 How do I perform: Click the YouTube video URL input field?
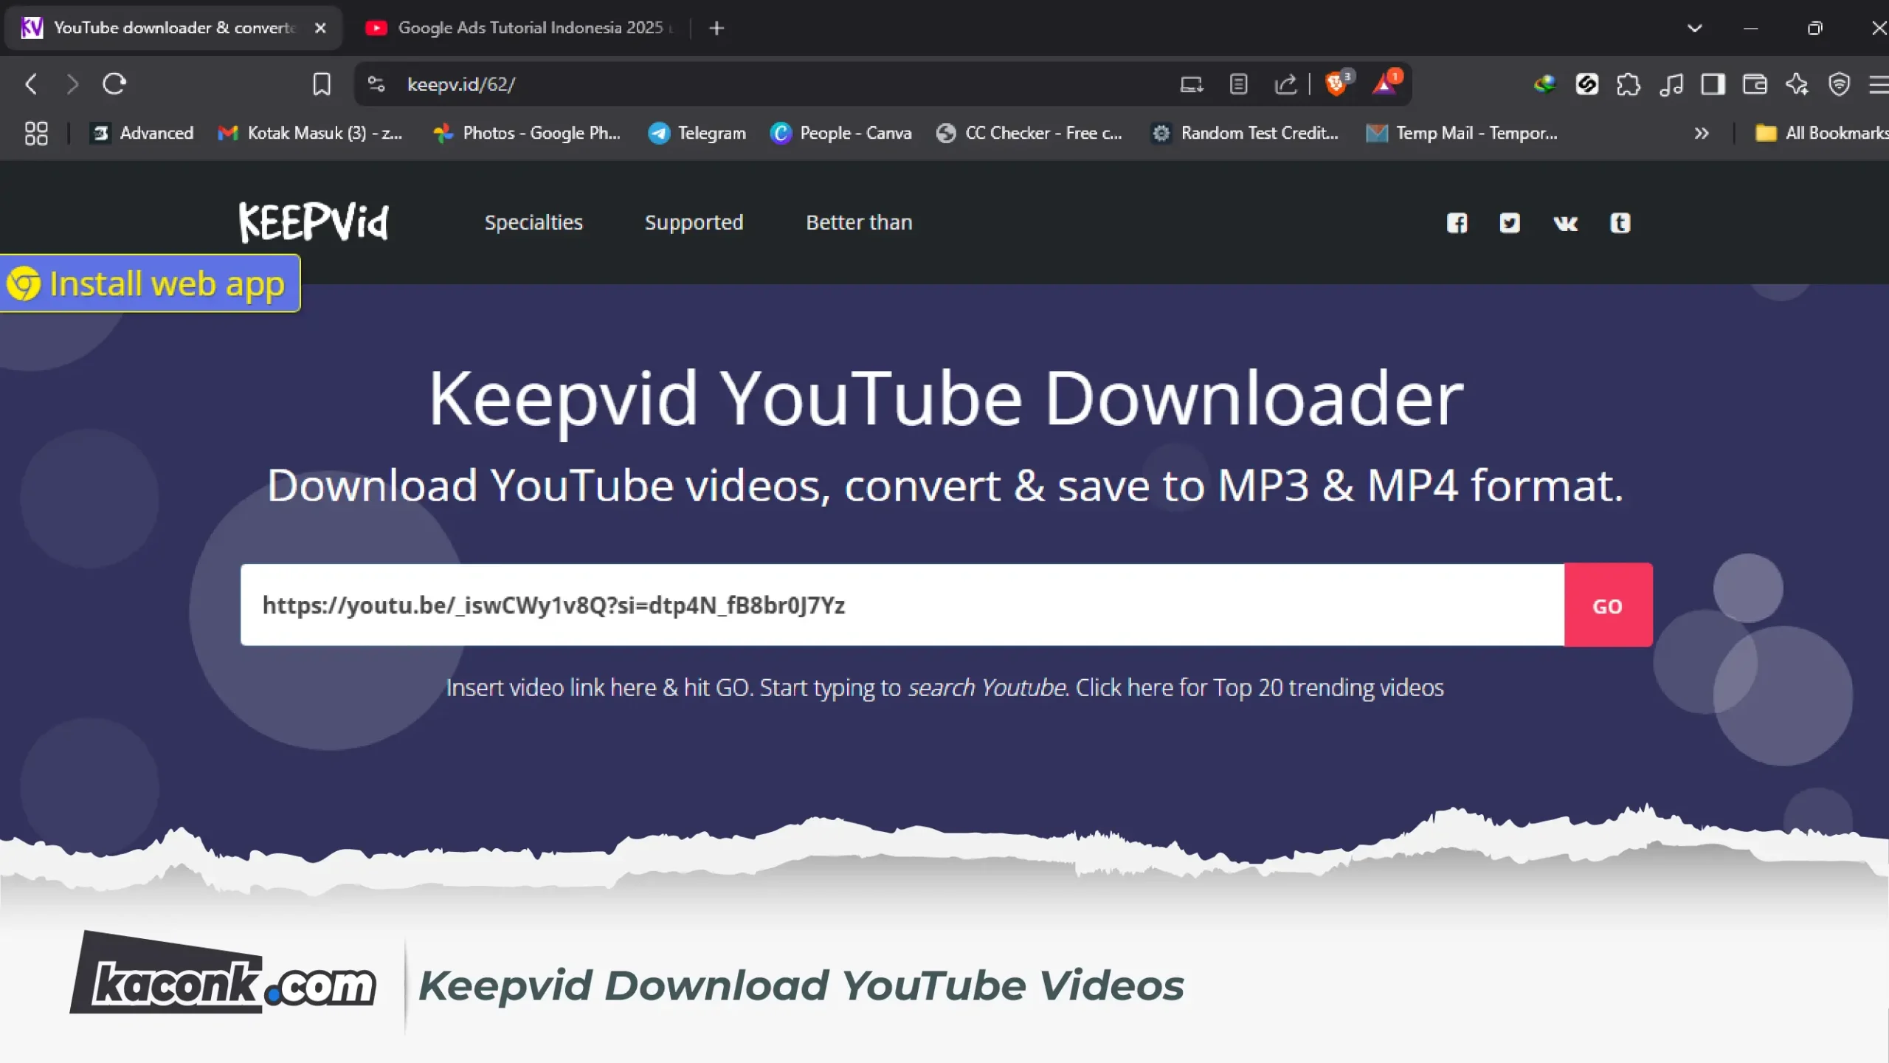pyautogui.click(x=902, y=605)
